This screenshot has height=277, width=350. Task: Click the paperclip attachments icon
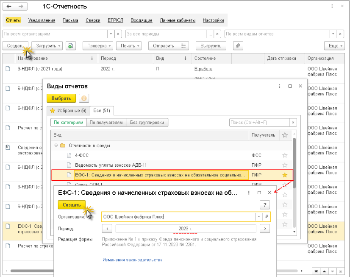click(238, 46)
